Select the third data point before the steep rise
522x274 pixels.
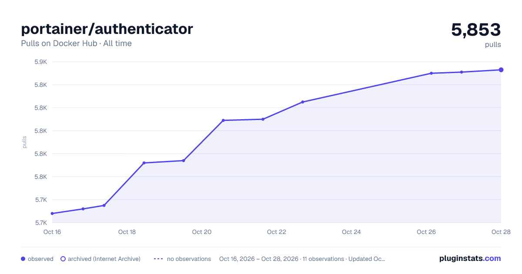pos(104,205)
